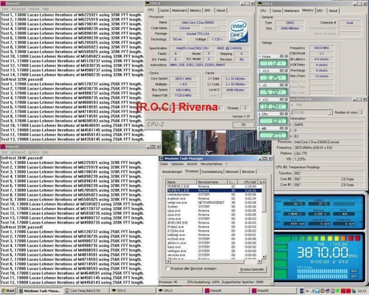
Task: Open the Datei menu in Task-Manager
Action: click(x=164, y=164)
